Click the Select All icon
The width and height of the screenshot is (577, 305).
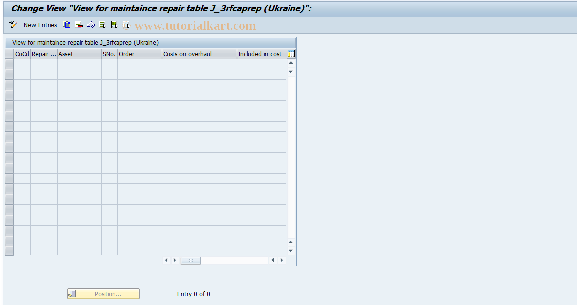point(102,25)
